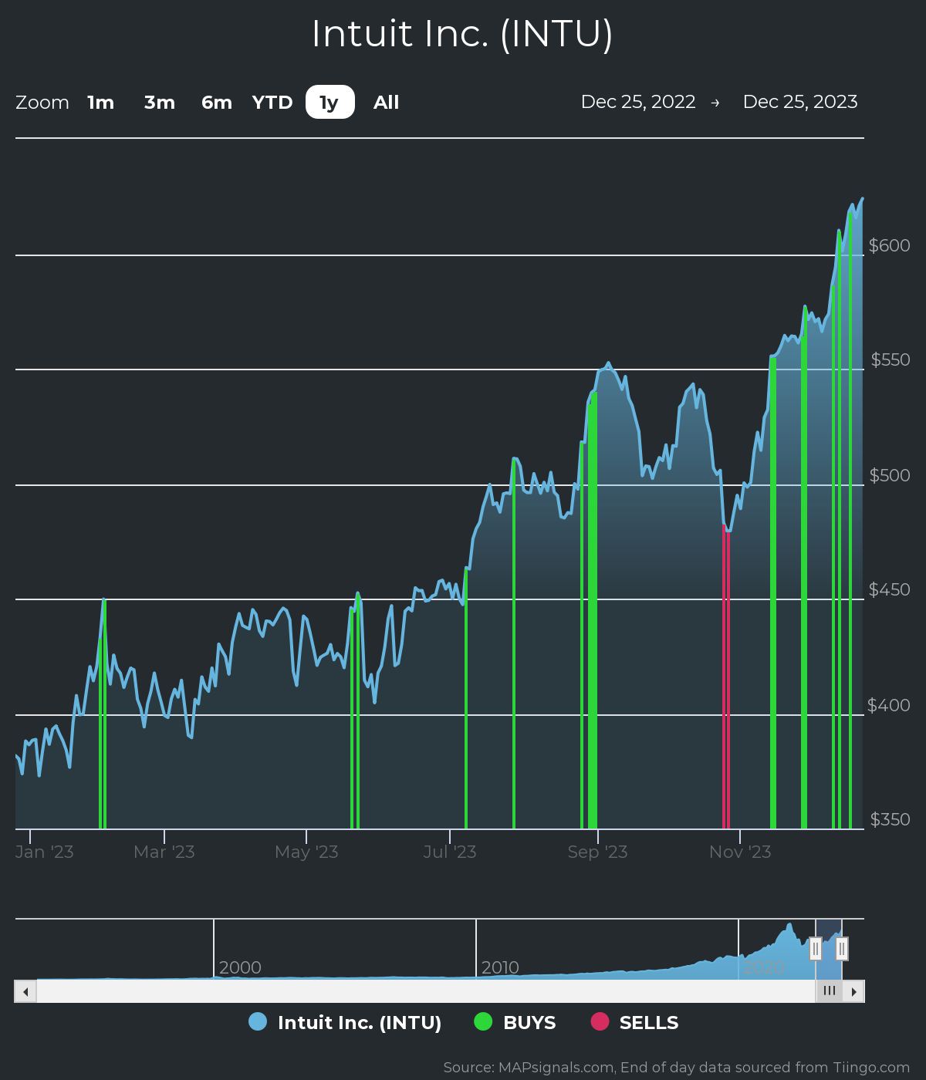Edit the end date Dec 25, 2023
926x1080 pixels.
coord(800,102)
